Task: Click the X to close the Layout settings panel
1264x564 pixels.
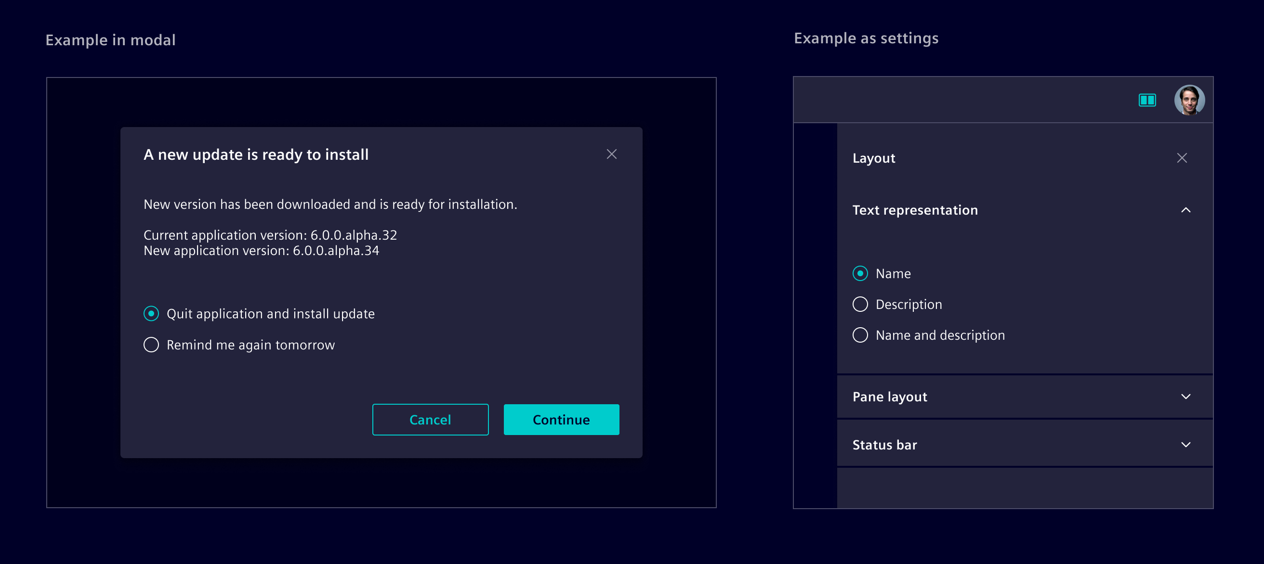Action: click(1183, 158)
